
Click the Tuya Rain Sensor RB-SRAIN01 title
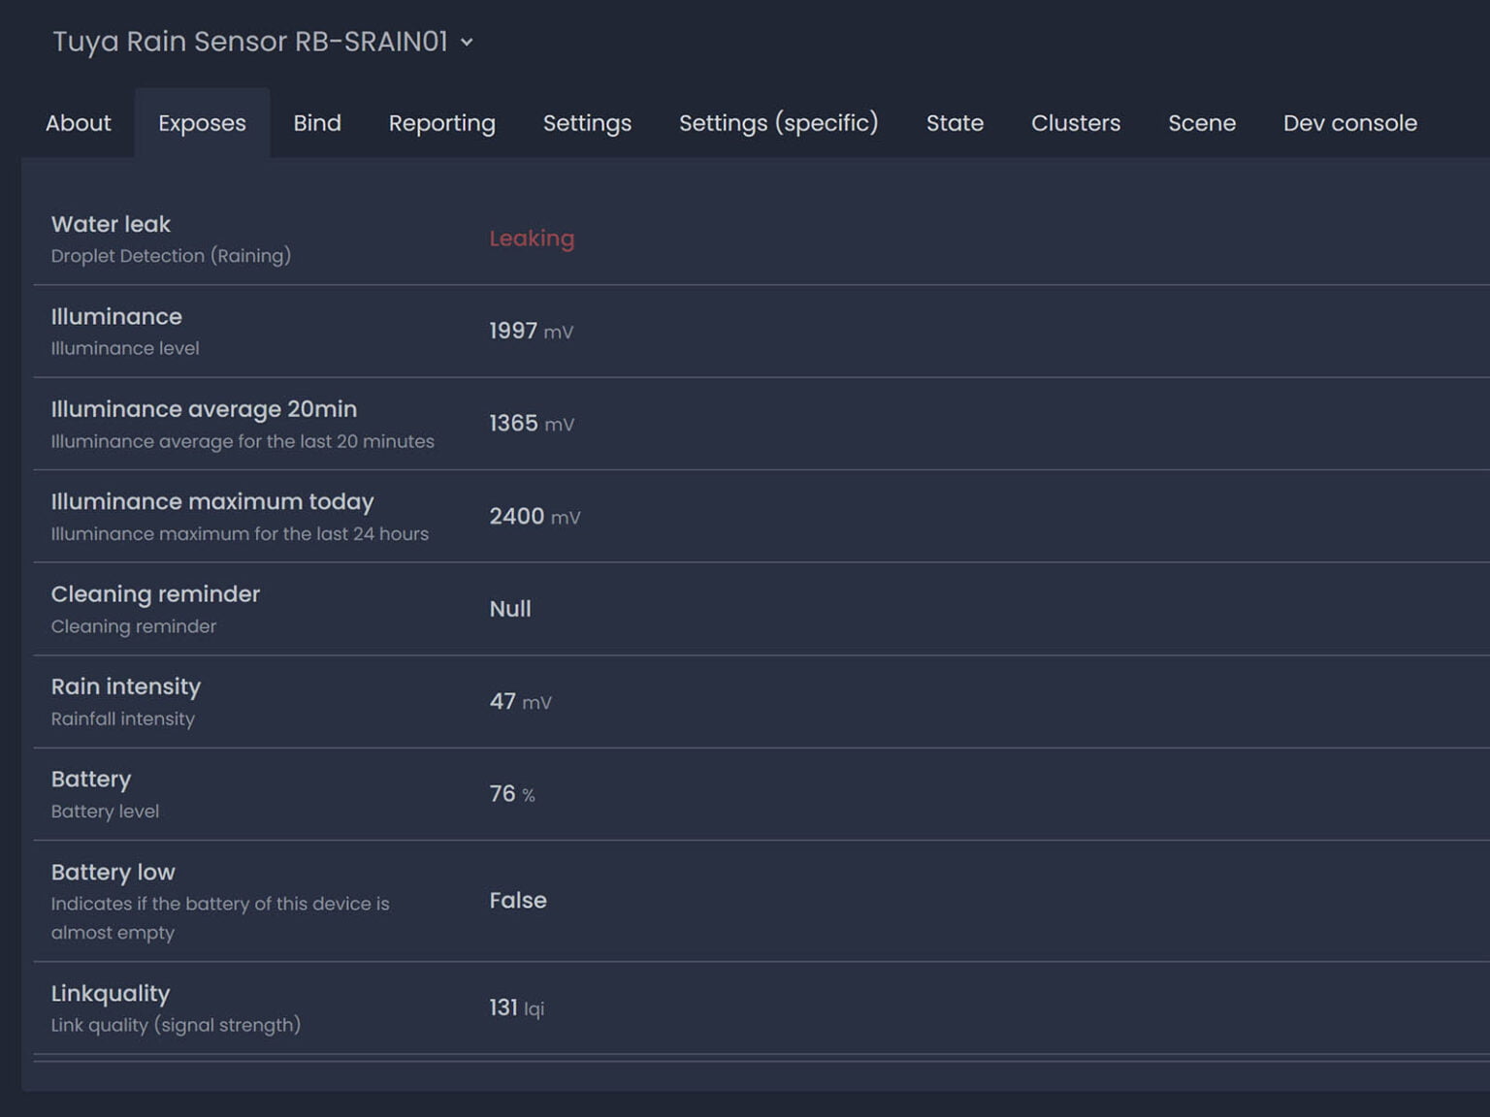point(250,42)
